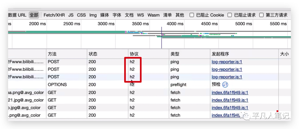The height and width of the screenshot is (129, 299).
Task: Click the preflight icon next to 预检
Action: tap(225, 85)
